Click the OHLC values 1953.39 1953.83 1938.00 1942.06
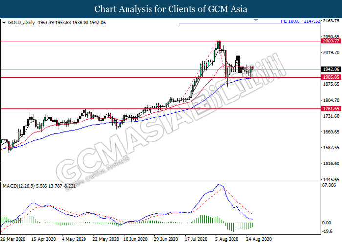This screenshot has width=342, height=244. click(72, 23)
